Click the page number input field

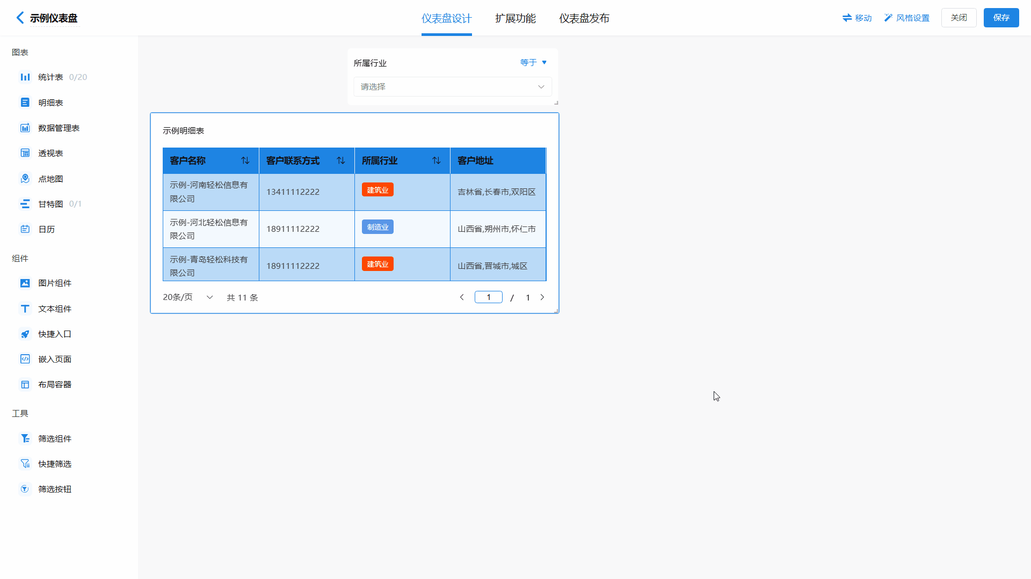pos(489,297)
